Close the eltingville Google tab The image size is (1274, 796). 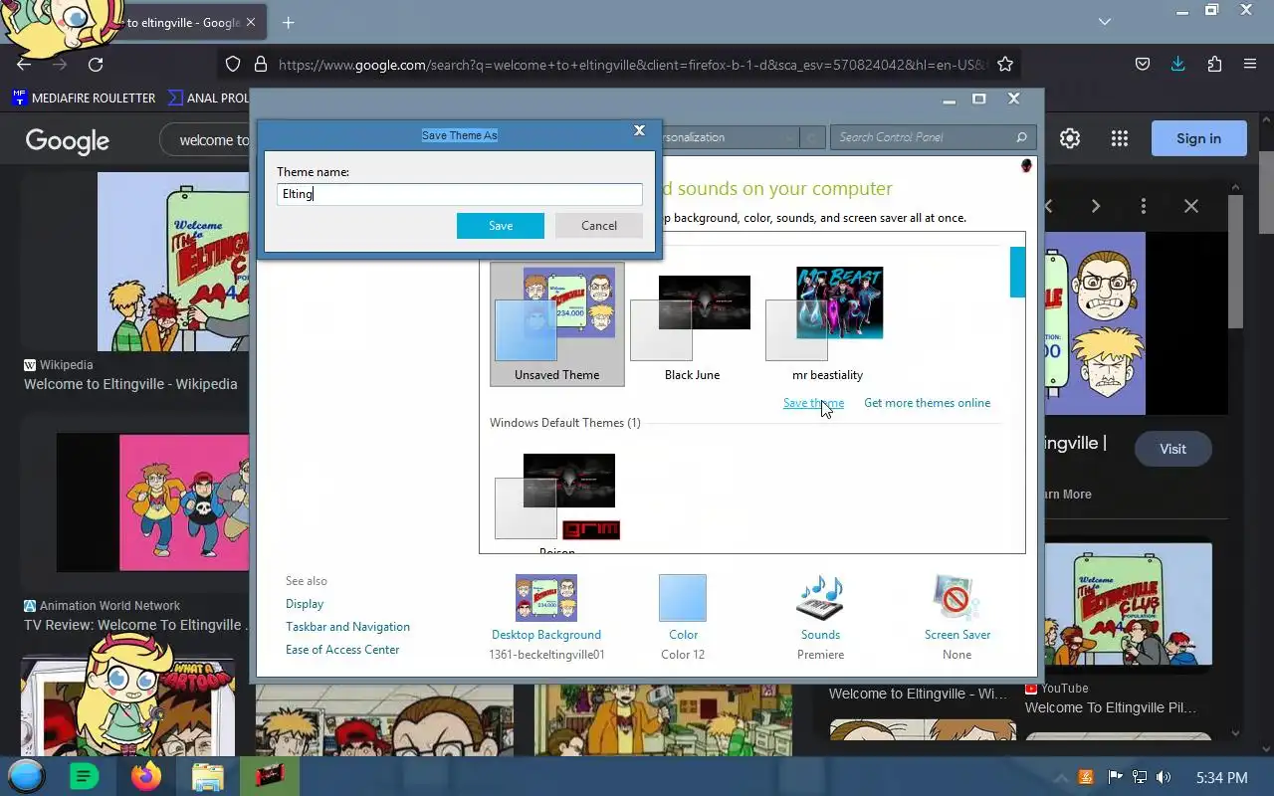tap(251, 22)
